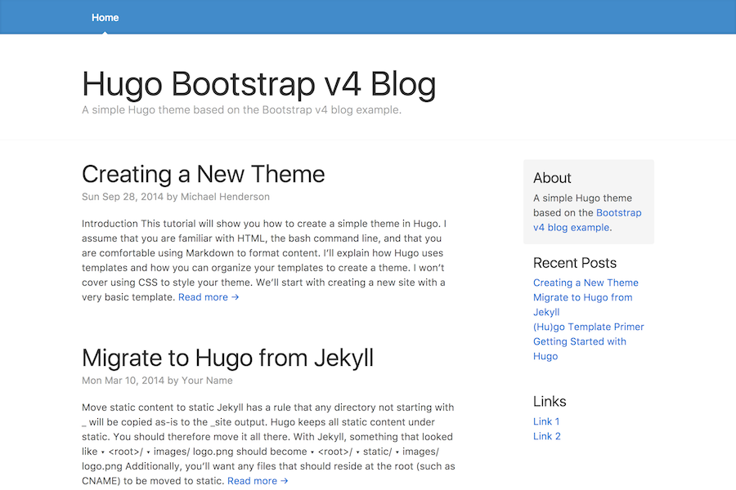Click the About sidebar heading
Image resolution: width=736 pixels, height=490 pixels.
552,178
